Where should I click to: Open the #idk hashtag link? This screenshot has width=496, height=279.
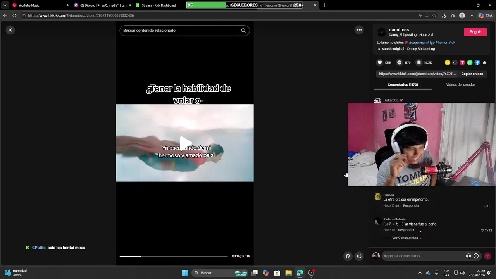tap(452, 42)
